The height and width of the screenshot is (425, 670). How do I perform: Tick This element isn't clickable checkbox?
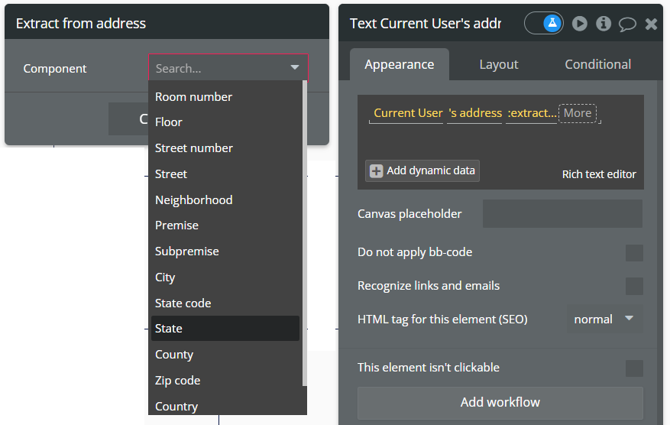tap(634, 368)
